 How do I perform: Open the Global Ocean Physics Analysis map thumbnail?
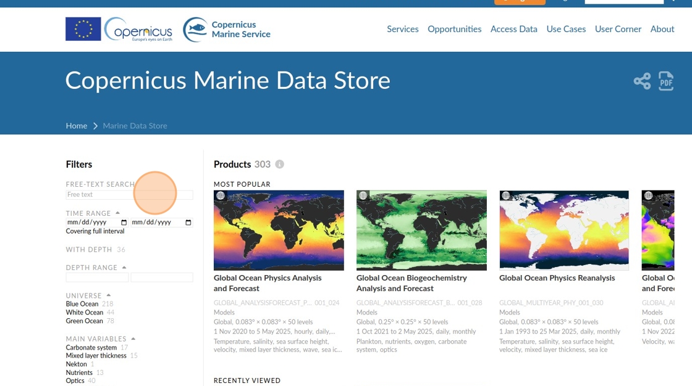click(279, 230)
